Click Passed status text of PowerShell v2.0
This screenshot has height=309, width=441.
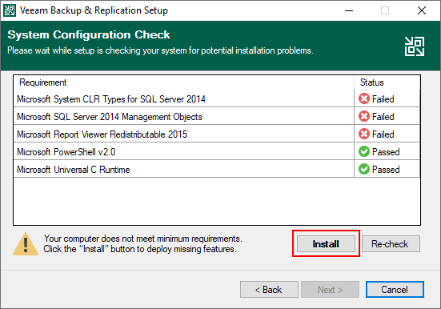(386, 152)
